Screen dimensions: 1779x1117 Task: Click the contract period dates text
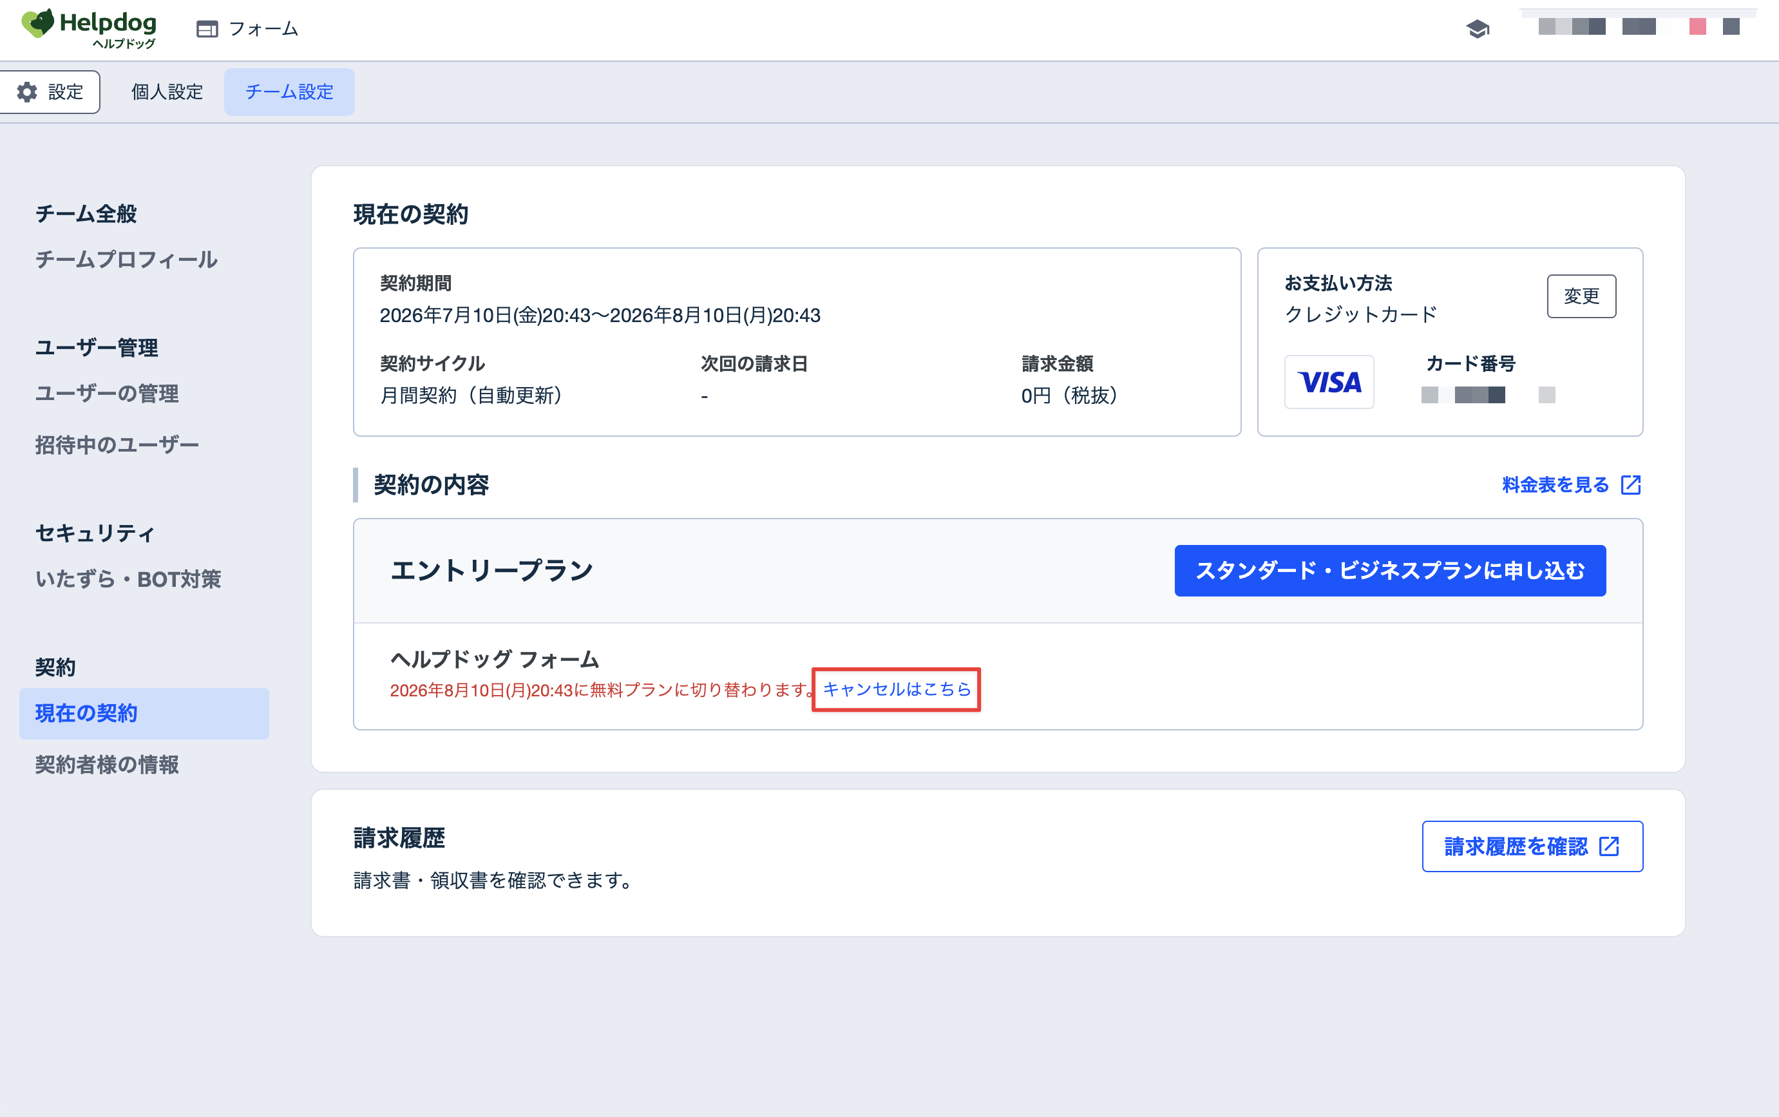[x=600, y=316]
